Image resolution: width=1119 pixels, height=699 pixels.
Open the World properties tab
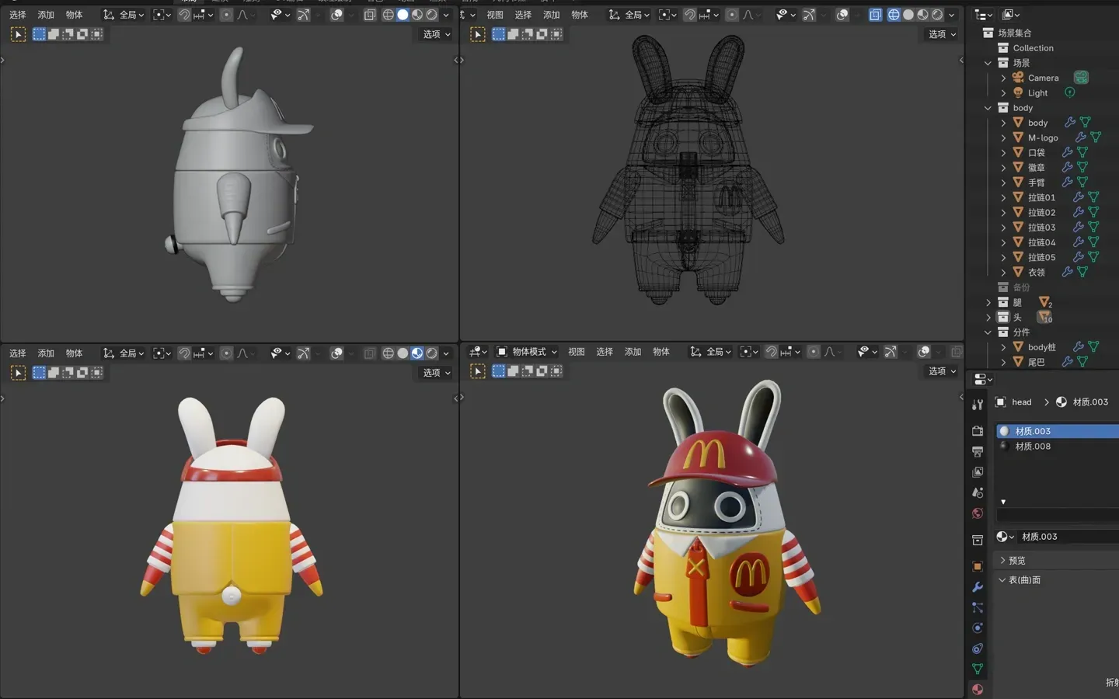pos(978,513)
